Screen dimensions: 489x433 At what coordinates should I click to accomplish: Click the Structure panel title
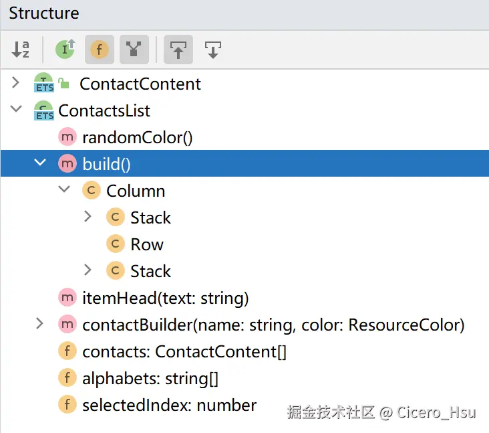click(x=43, y=13)
